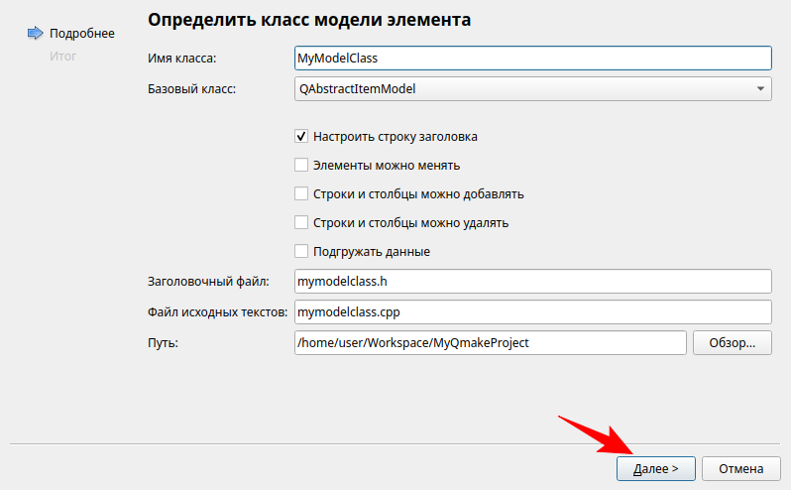791x490 pixels.
Task: Click the Базовый класс: label
Action: (x=191, y=89)
